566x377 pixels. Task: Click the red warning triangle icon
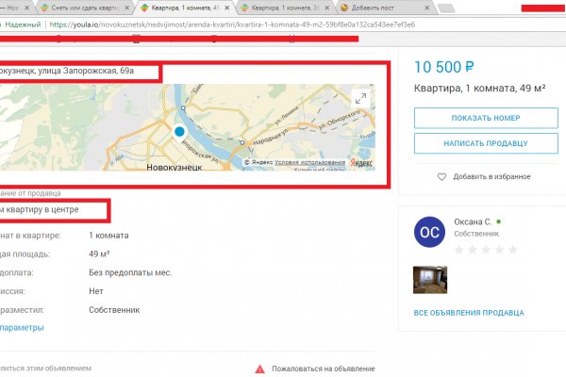pos(260,369)
